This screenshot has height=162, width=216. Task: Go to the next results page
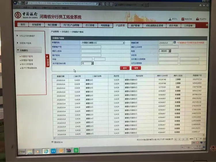[x=183, y=139]
